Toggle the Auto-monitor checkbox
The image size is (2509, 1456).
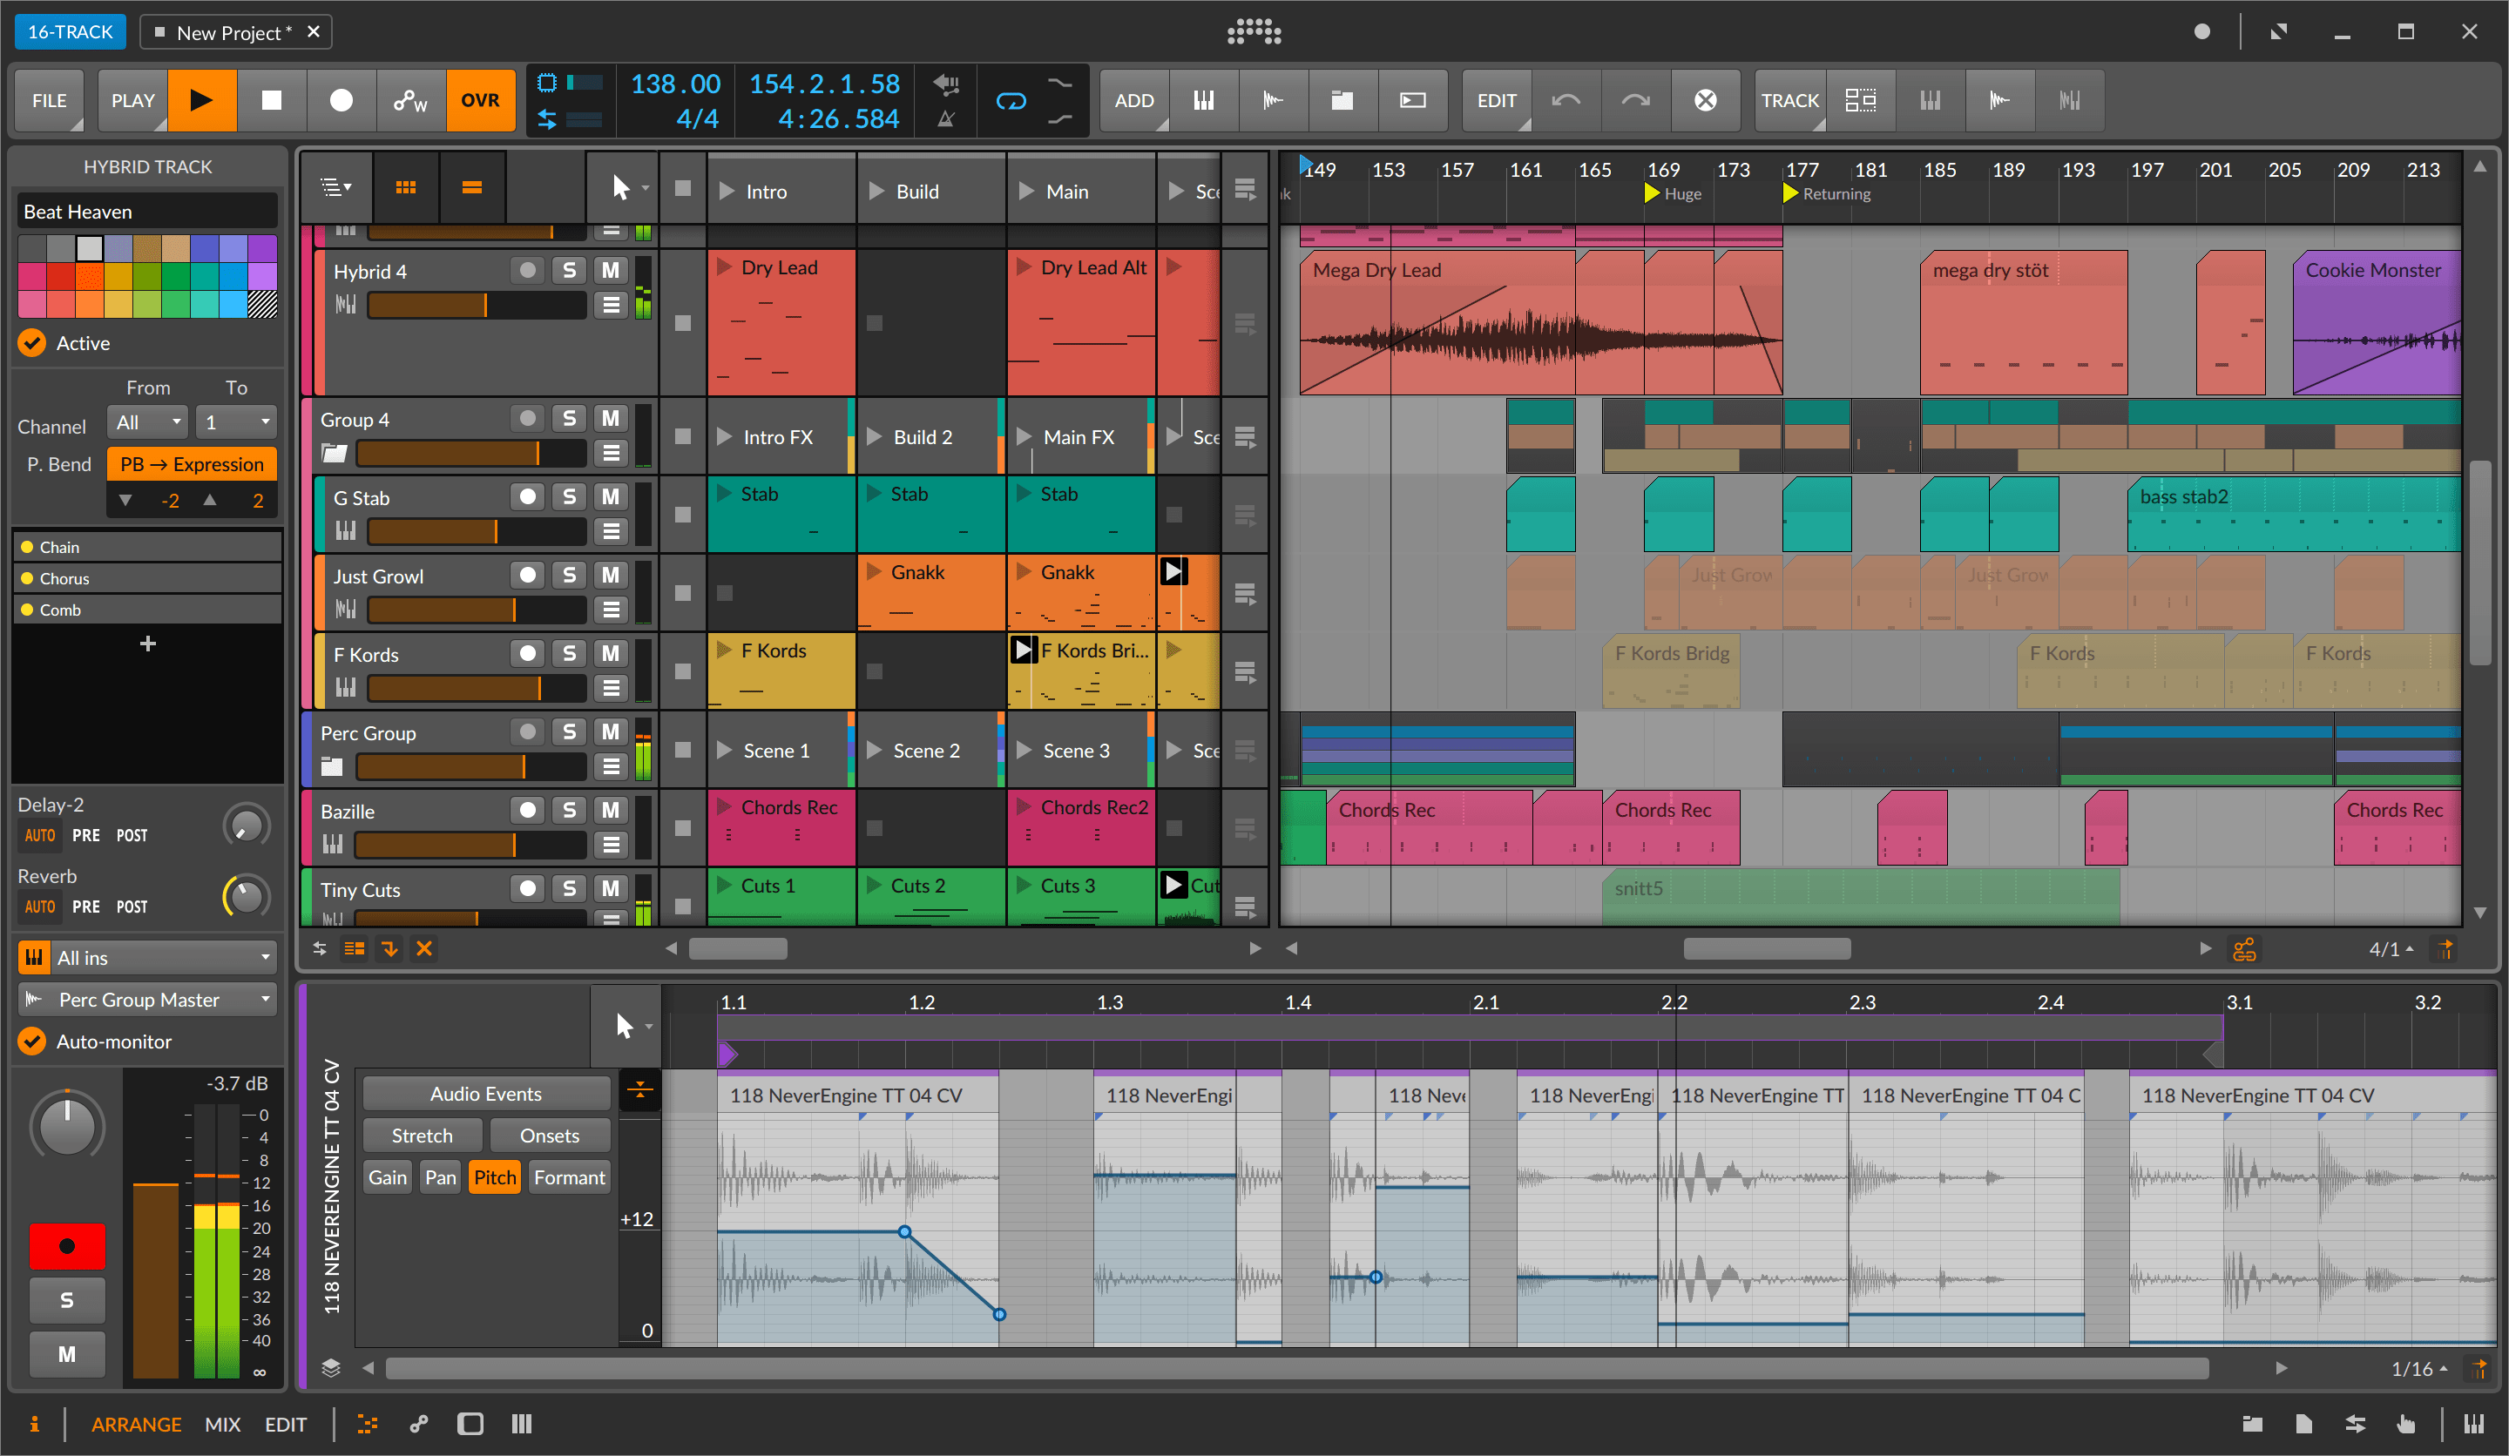(30, 1041)
